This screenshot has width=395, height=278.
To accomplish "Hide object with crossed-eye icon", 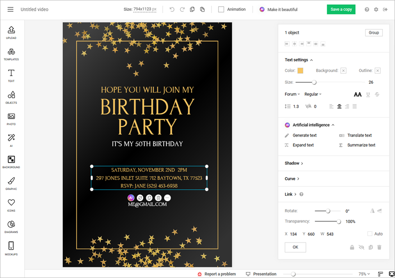I will (x=361, y=247).
